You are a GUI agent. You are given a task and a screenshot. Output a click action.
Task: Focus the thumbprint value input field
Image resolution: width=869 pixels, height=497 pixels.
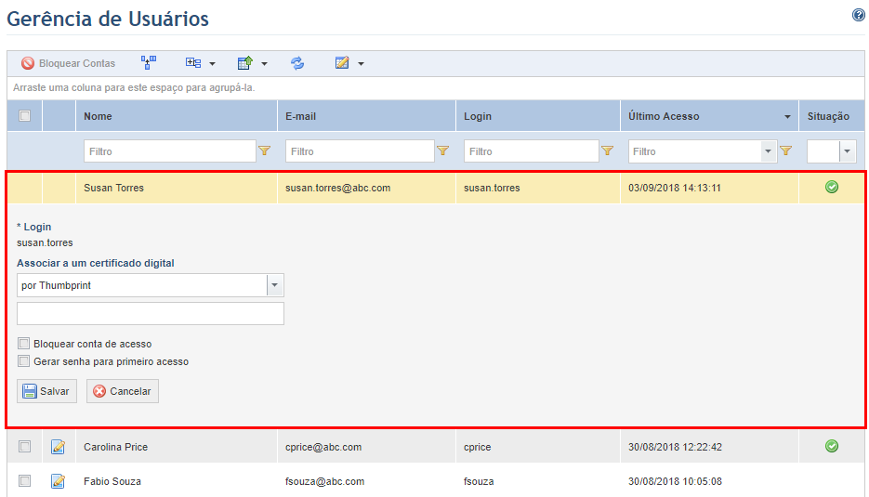[151, 314]
